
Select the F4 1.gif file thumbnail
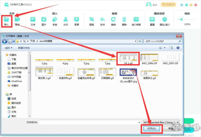tap(128, 57)
